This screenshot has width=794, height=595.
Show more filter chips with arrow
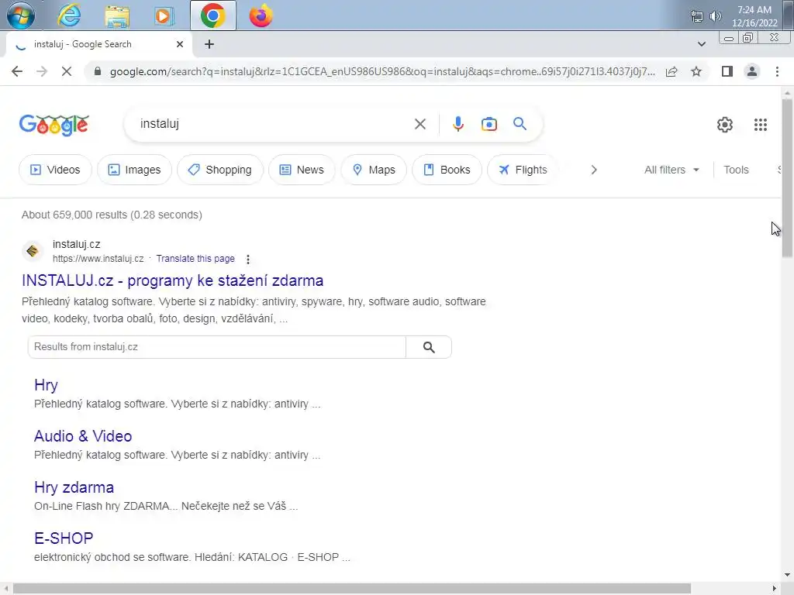point(594,170)
